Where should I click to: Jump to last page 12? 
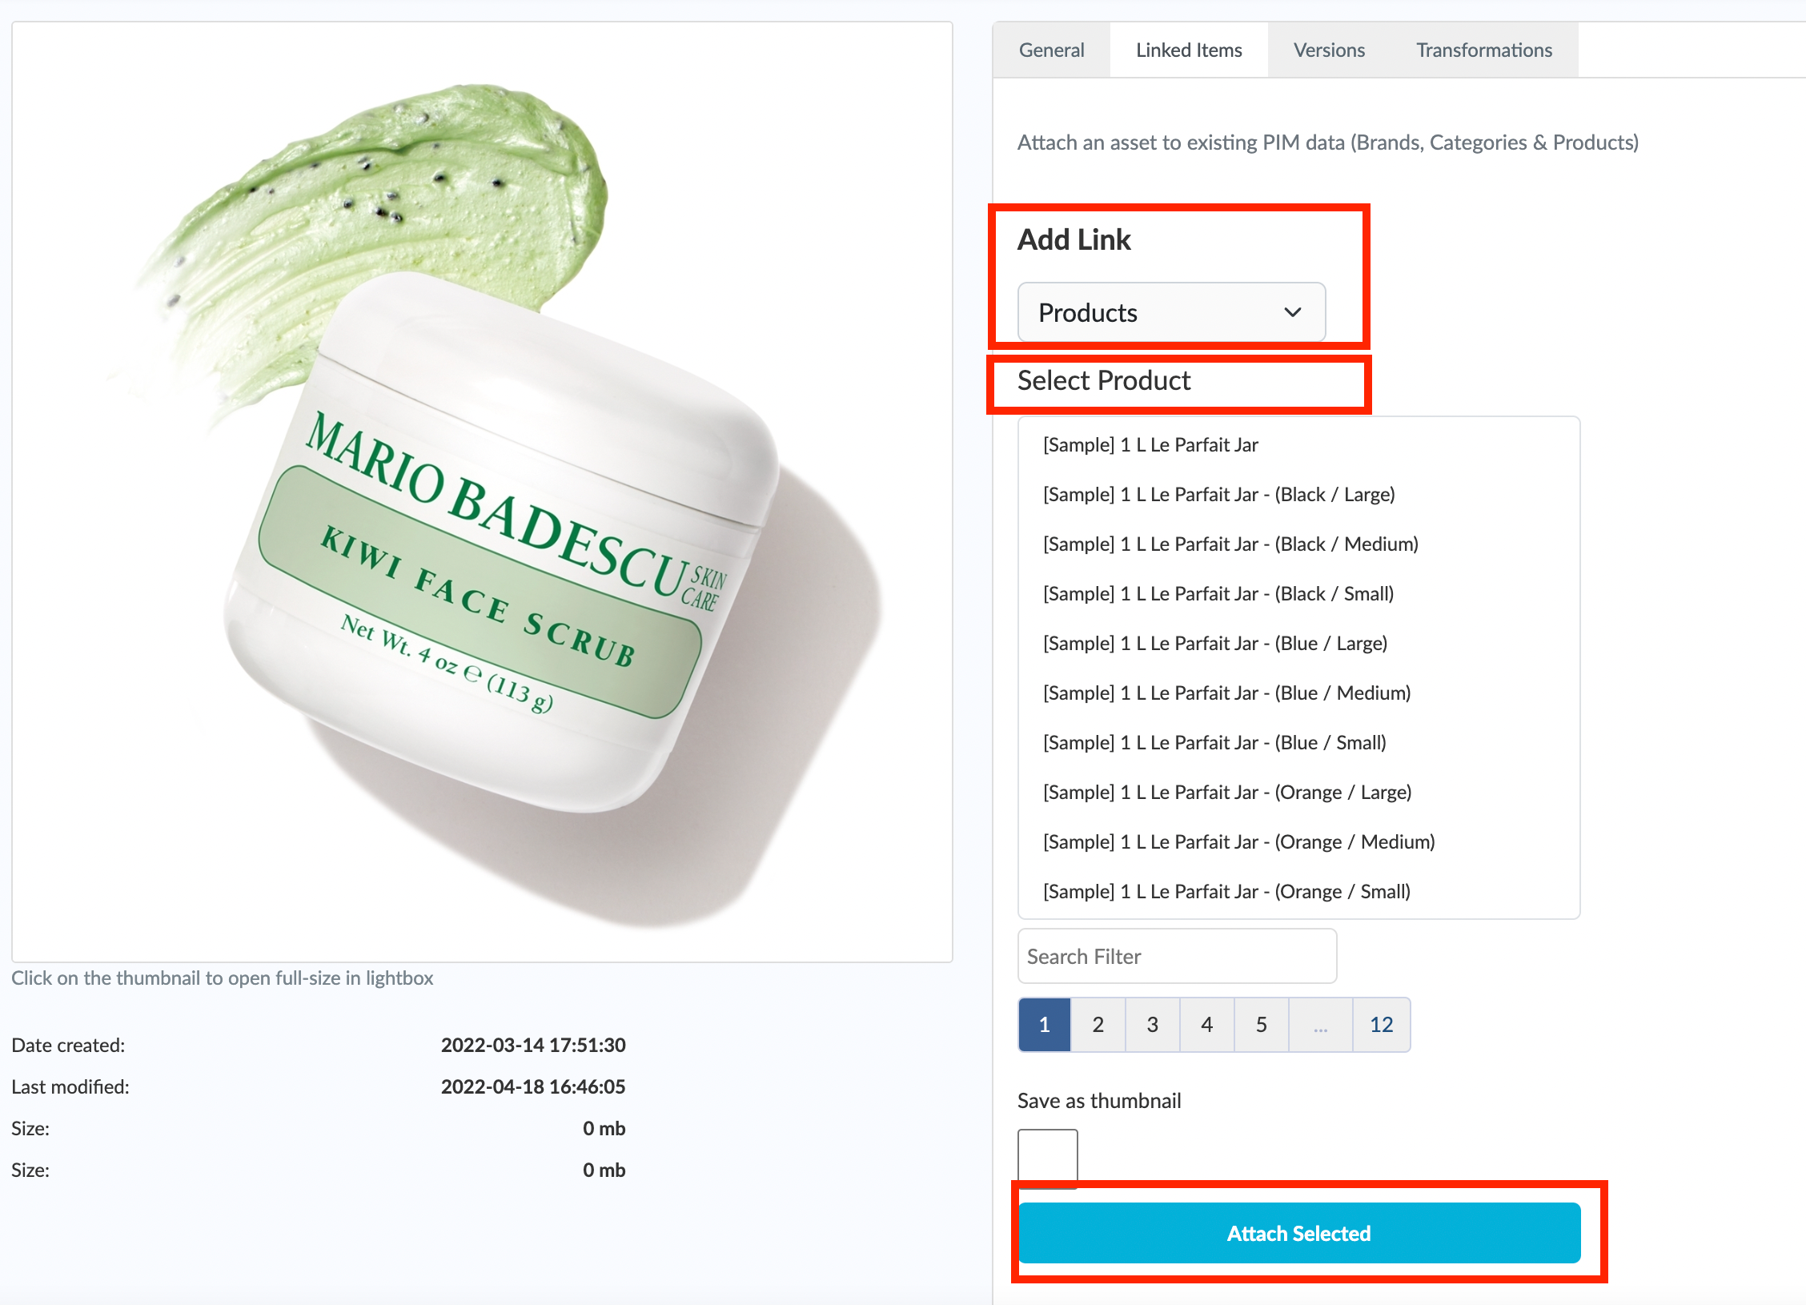pos(1381,1025)
